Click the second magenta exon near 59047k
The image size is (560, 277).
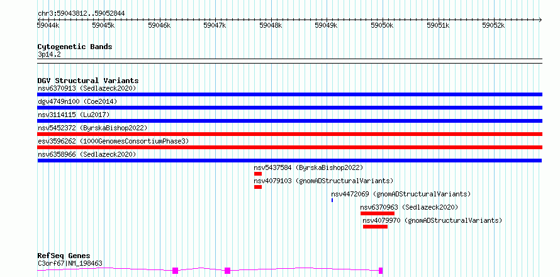click(x=228, y=271)
